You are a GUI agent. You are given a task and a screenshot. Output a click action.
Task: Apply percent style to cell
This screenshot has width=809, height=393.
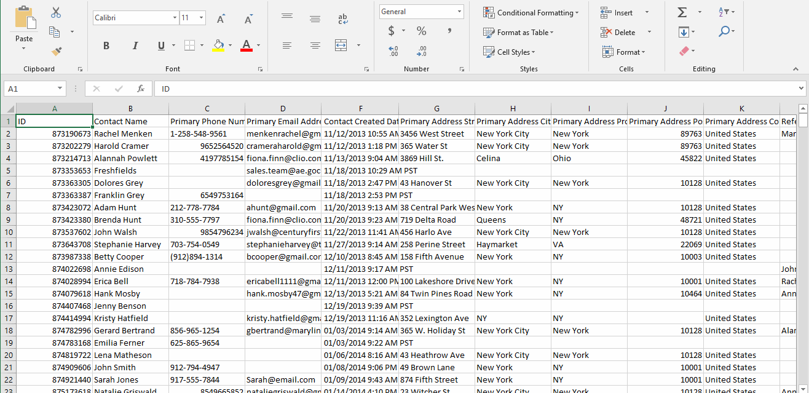coord(421,31)
